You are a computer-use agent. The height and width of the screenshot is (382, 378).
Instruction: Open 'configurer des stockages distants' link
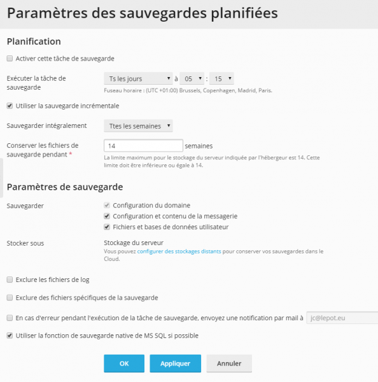click(179, 251)
